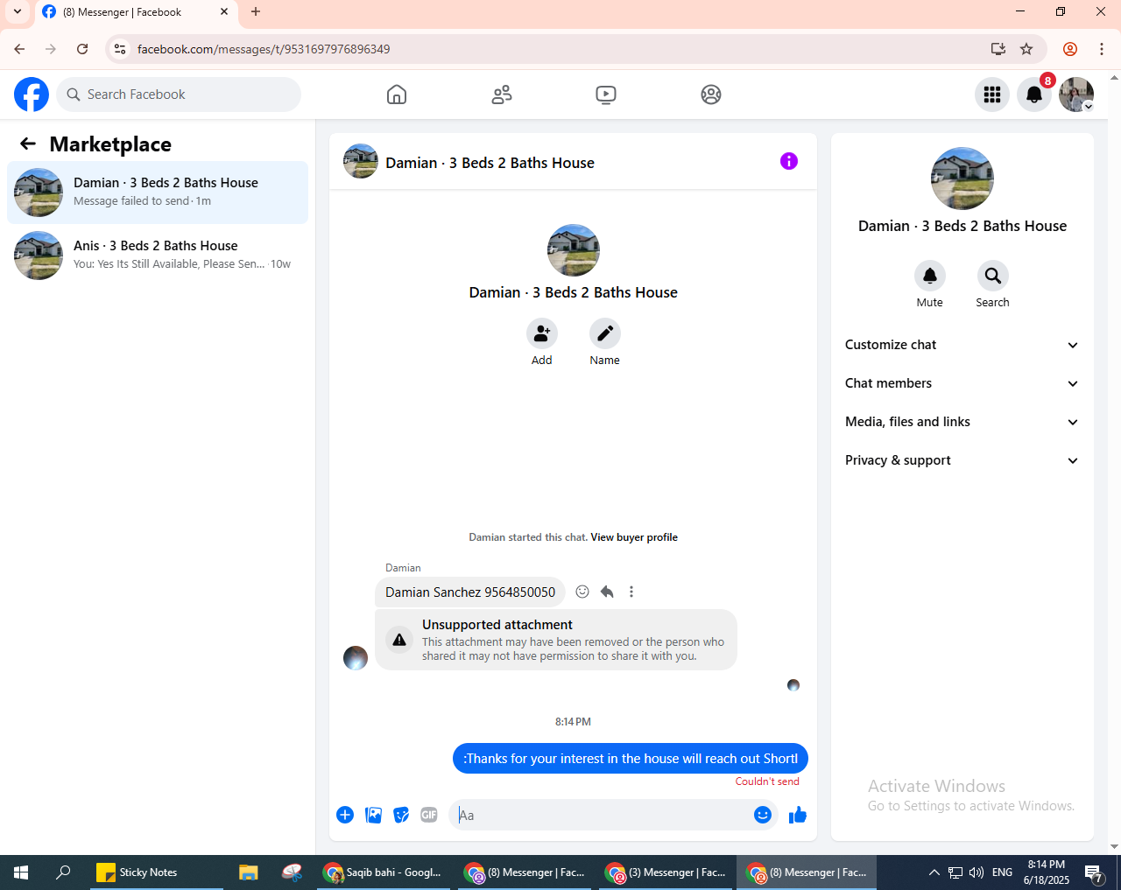Expand Privacy & support section

point(962,460)
